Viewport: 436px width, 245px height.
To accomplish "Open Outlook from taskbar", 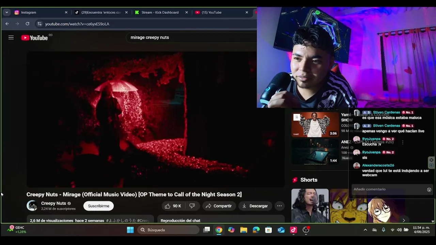I will pos(281,230).
